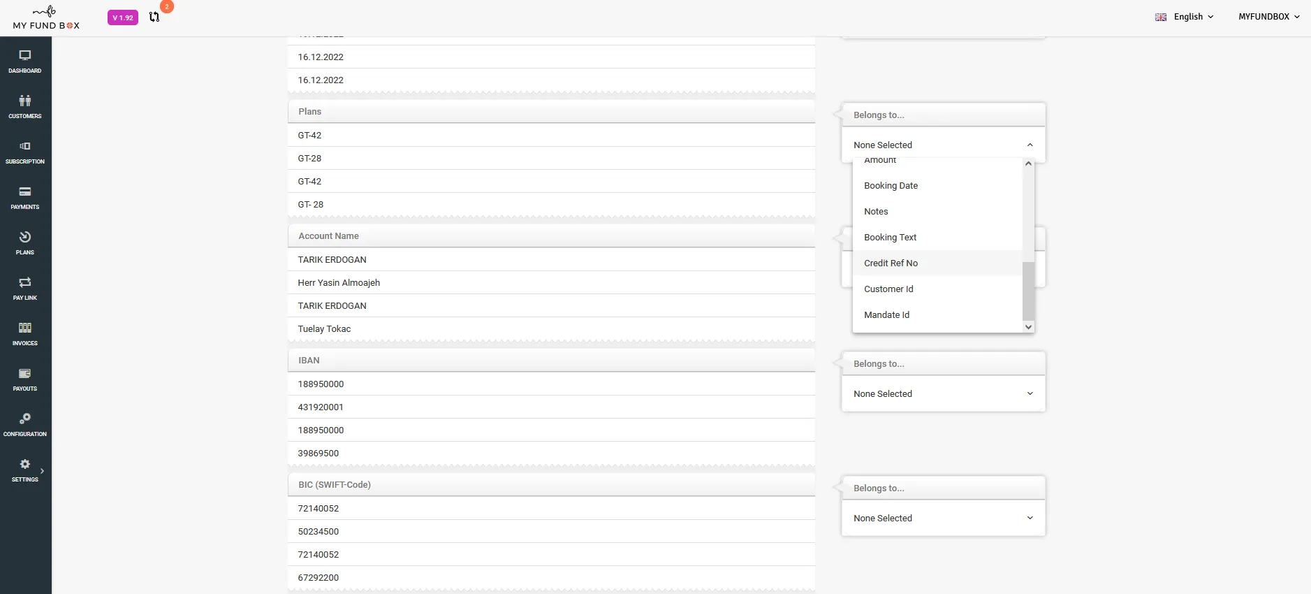Click the 'Tuelay Tokac' row
Screen dimensions: 1311x594
click(551, 328)
